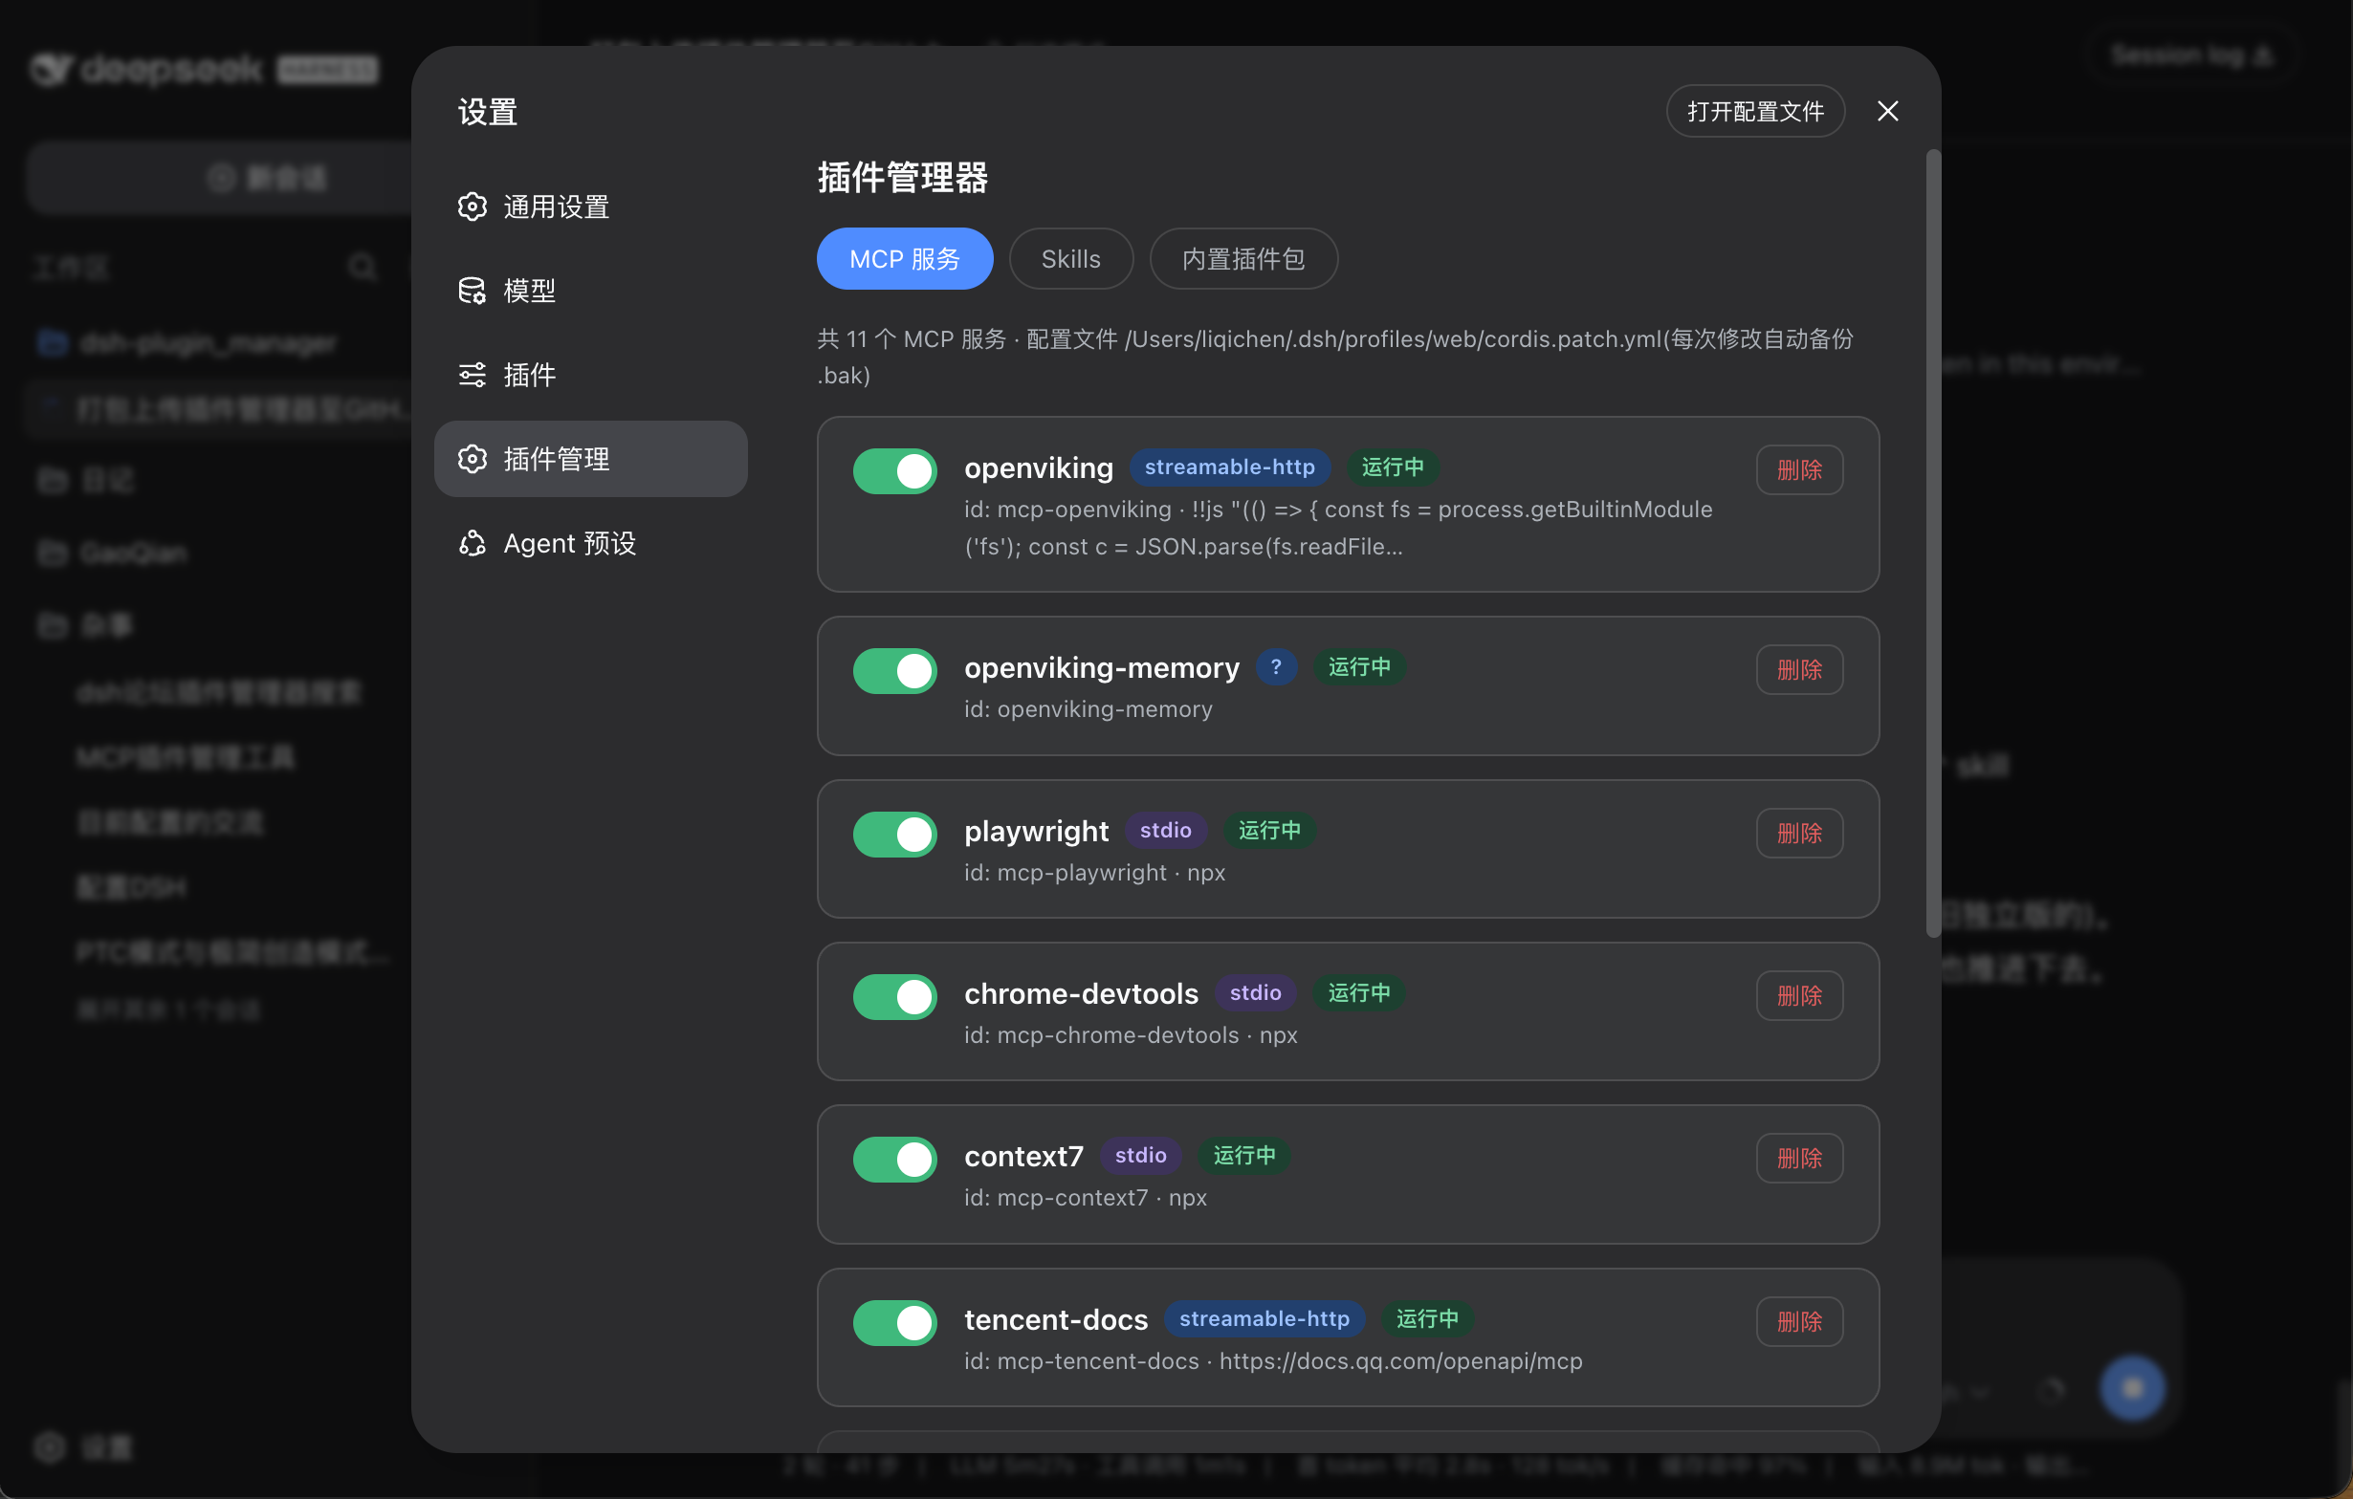Click 删除 on the chrome-devtools card
2353x1499 pixels.
coord(1799,995)
